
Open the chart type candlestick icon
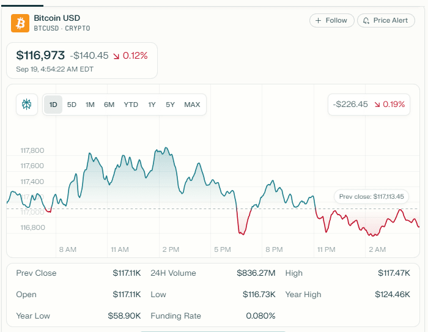pyautogui.click(x=27, y=105)
